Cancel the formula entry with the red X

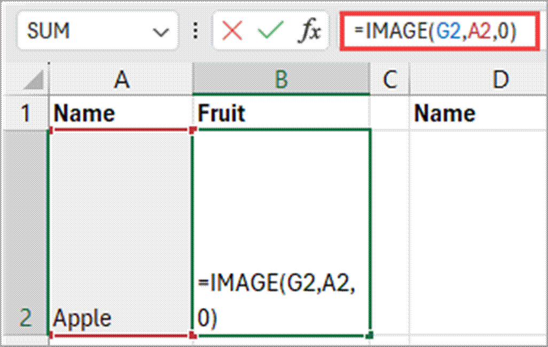point(232,32)
